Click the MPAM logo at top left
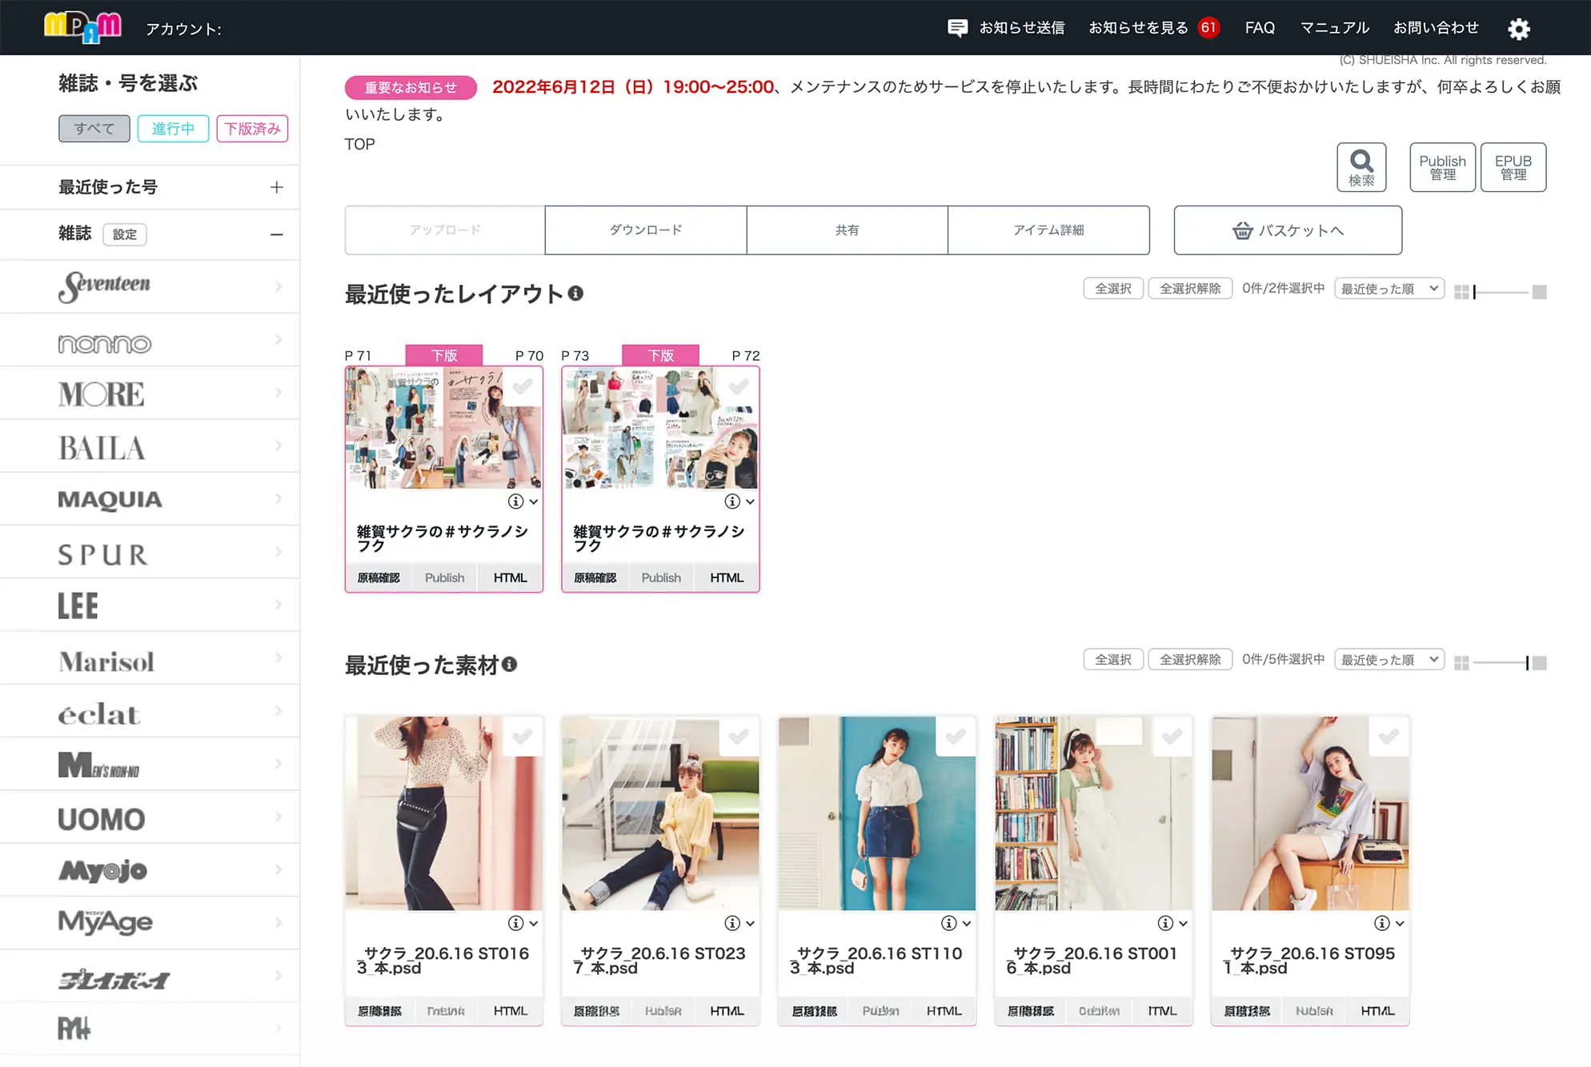This screenshot has width=1591, height=1067. (x=81, y=26)
